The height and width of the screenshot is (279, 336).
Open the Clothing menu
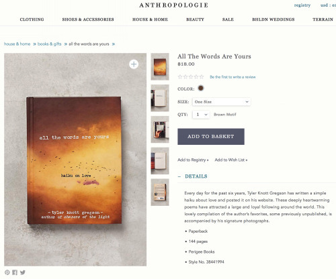pos(32,19)
